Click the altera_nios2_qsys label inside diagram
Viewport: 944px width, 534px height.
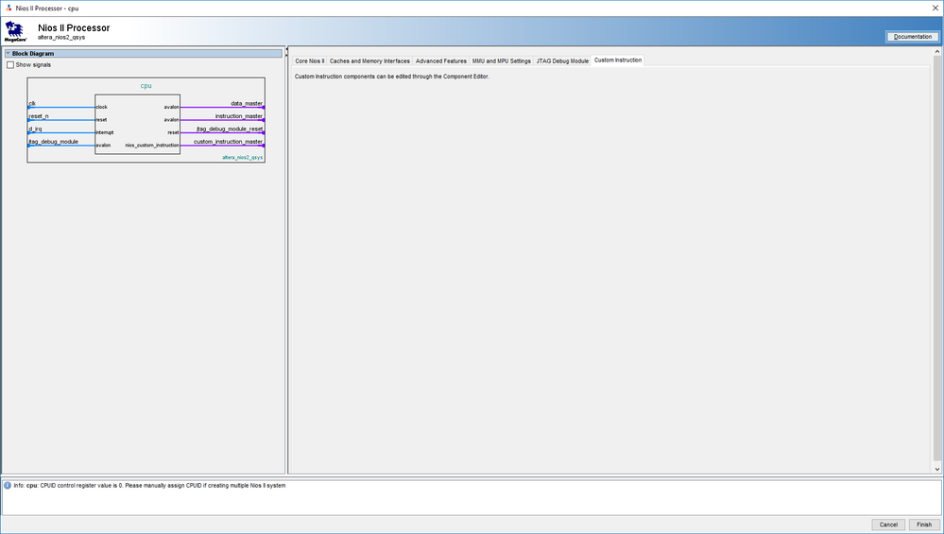click(x=243, y=158)
